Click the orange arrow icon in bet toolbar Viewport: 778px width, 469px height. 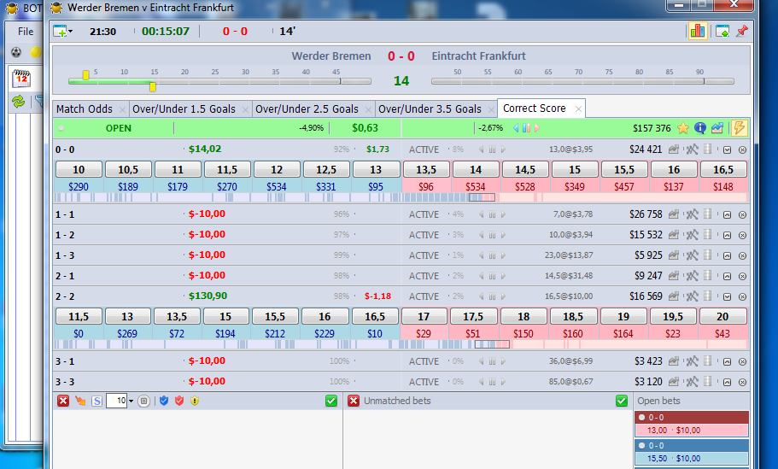click(x=80, y=401)
